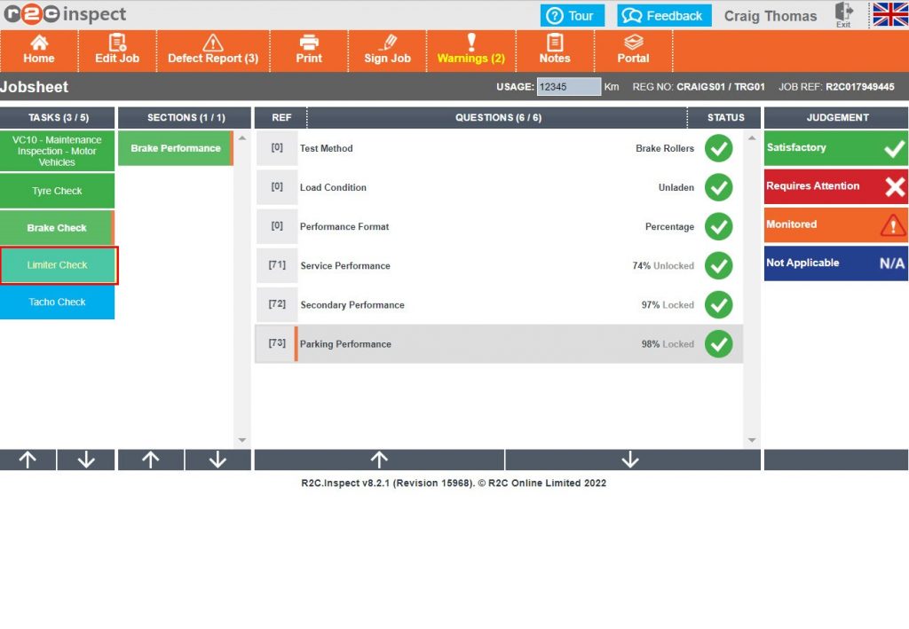The image size is (909, 629).
Task: Click the Print icon
Action: 309,51
